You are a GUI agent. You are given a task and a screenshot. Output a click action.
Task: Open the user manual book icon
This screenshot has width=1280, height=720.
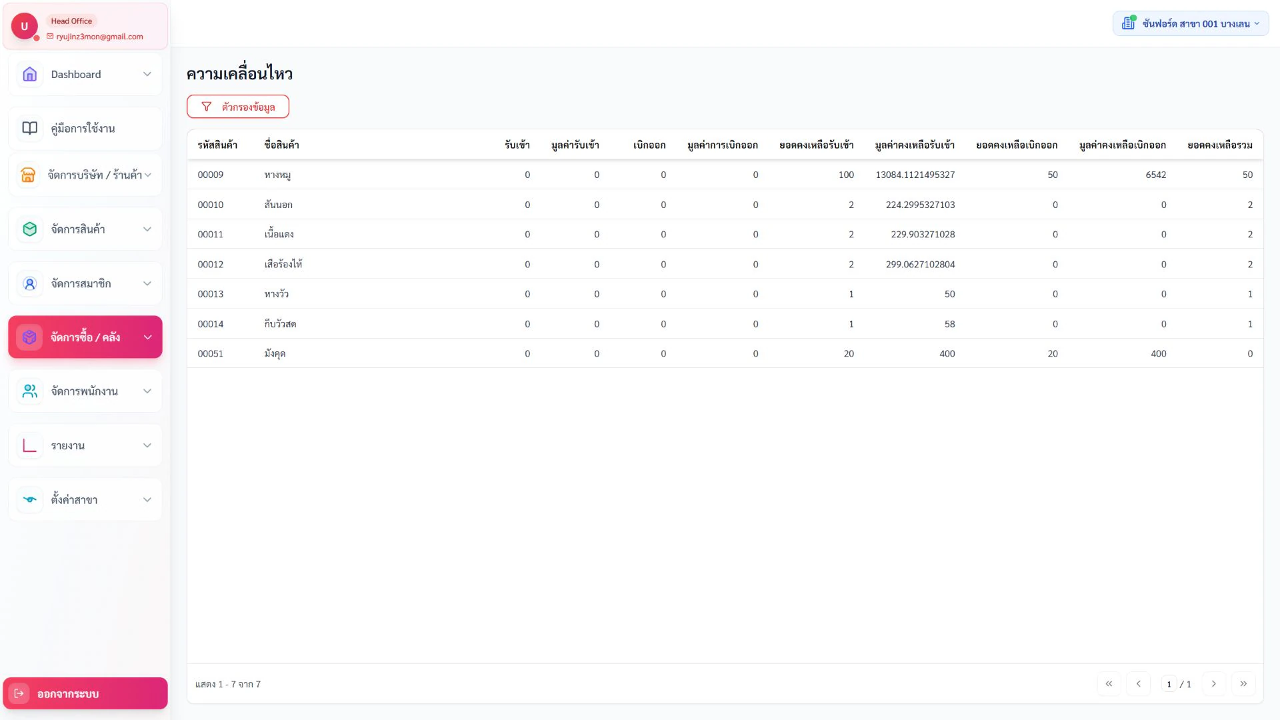tap(30, 128)
